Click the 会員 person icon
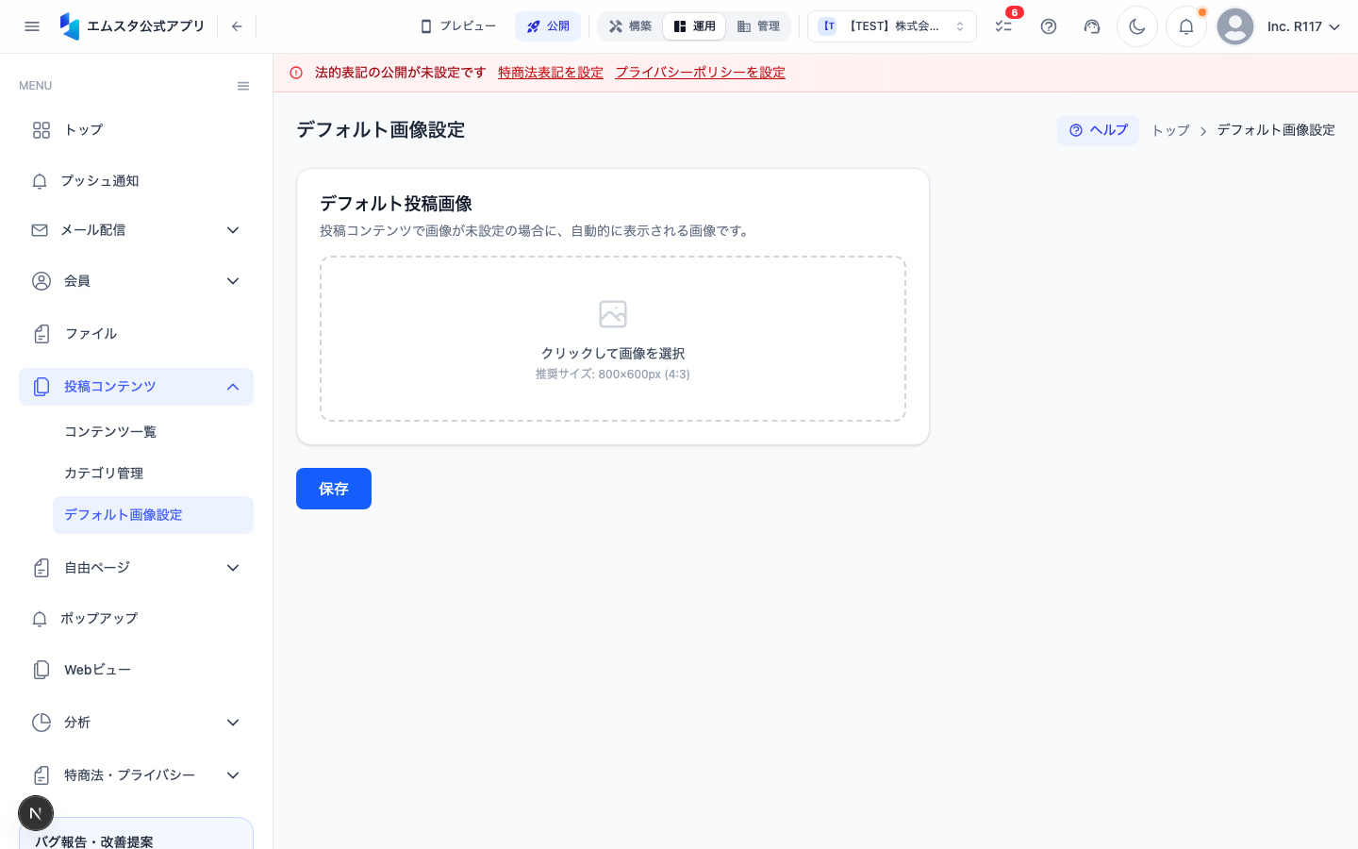Viewport: 1358px width, 849px height. point(41,281)
